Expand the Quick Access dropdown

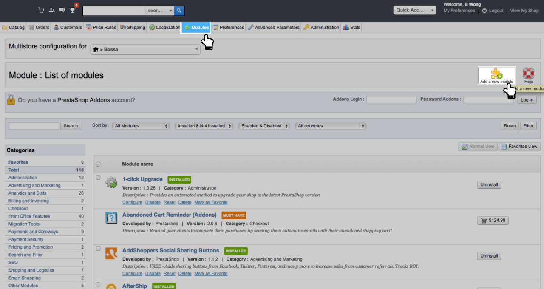[416, 10]
